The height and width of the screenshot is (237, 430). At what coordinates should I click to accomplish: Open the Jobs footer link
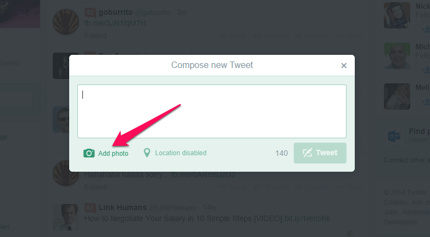(390, 212)
